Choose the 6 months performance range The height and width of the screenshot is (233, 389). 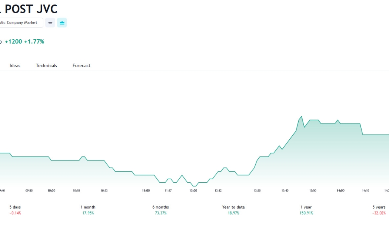pyautogui.click(x=160, y=210)
